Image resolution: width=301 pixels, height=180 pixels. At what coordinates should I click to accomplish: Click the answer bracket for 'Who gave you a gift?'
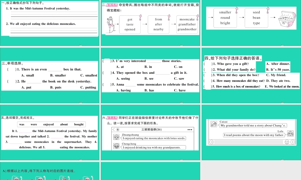click(208, 64)
